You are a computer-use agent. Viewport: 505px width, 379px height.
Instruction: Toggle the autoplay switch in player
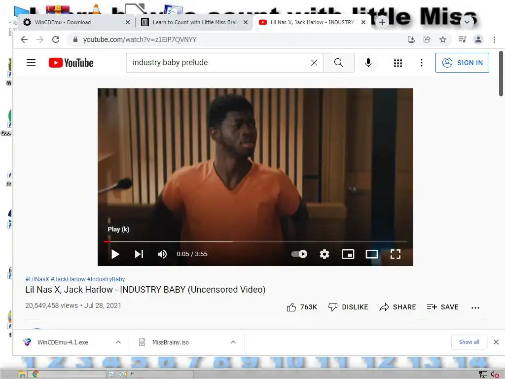point(299,254)
